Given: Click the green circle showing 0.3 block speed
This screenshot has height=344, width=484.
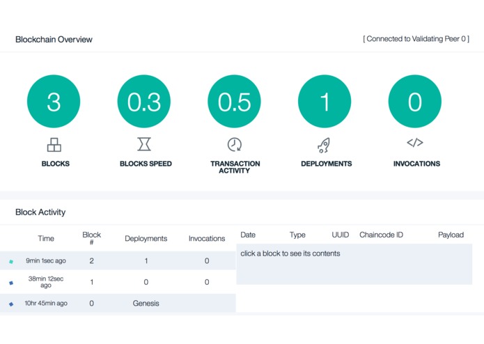Looking at the screenshot, I should (144, 101).
